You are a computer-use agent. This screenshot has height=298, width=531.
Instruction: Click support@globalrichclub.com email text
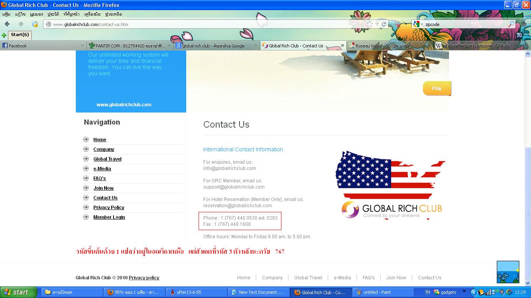tap(234, 187)
